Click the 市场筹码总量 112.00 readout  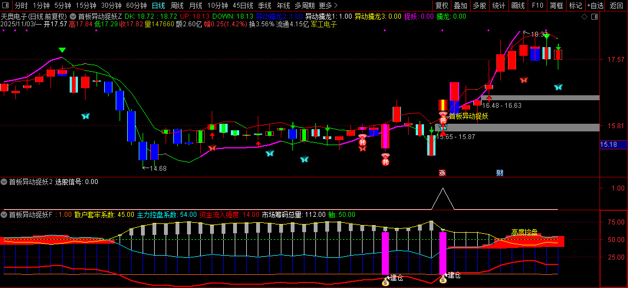coord(293,215)
